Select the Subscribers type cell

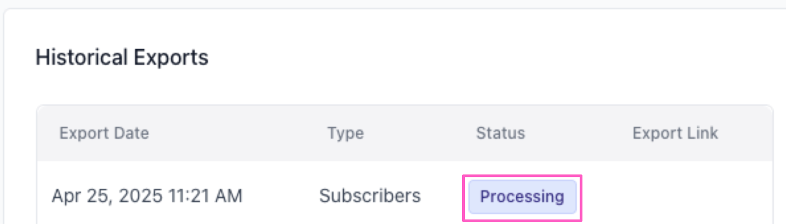click(369, 196)
